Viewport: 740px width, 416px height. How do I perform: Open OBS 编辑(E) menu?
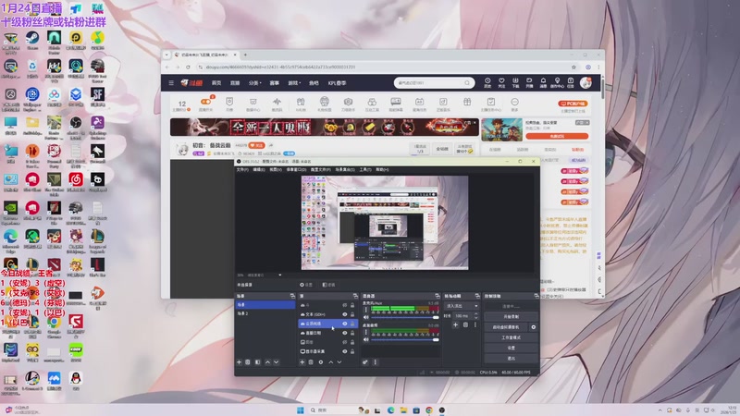[259, 169]
